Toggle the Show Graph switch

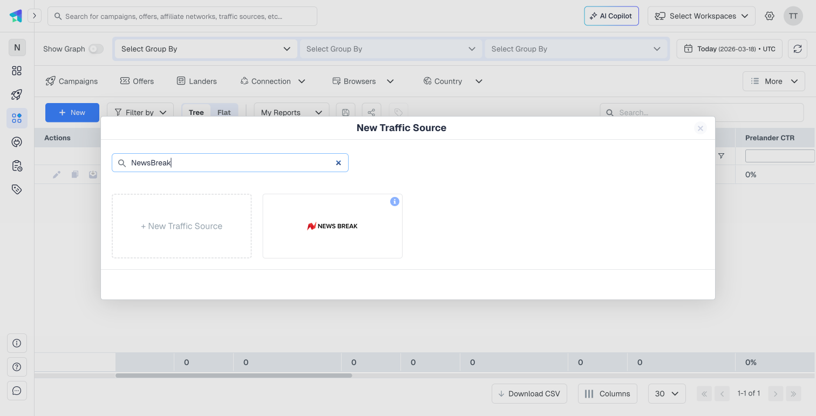pyautogui.click(x=96, y=49)
